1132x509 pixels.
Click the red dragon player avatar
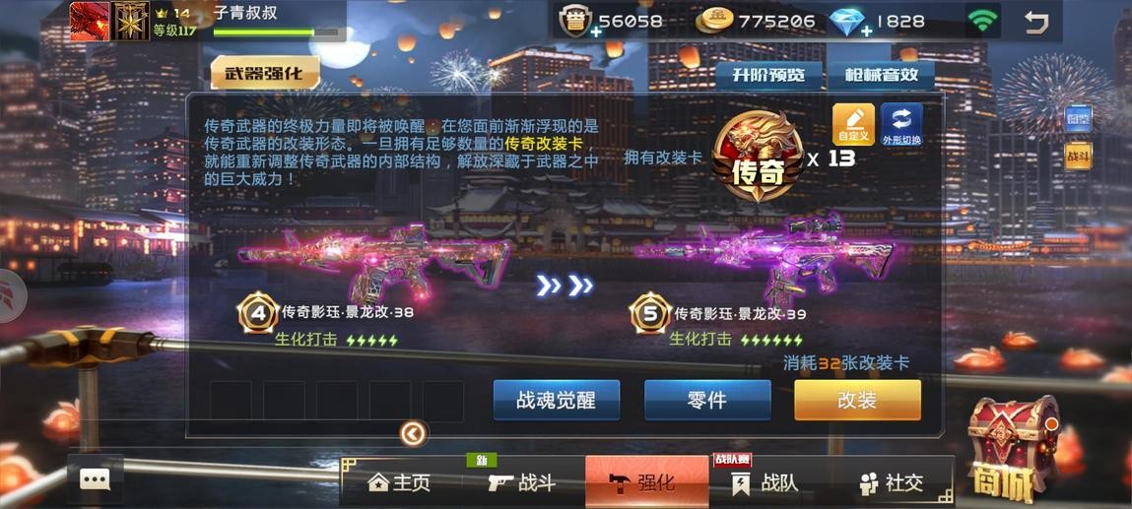pos(90,21)
